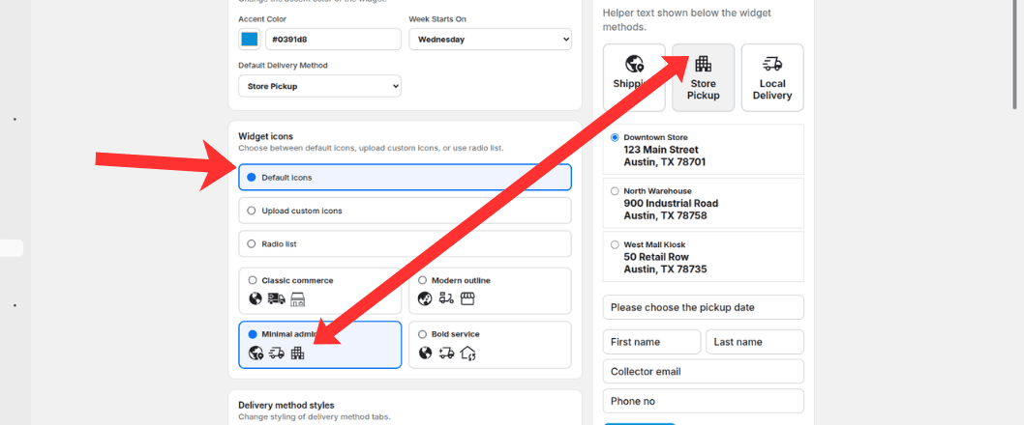
Task: Click the Bold service globe icon
Action: (425, 354)
